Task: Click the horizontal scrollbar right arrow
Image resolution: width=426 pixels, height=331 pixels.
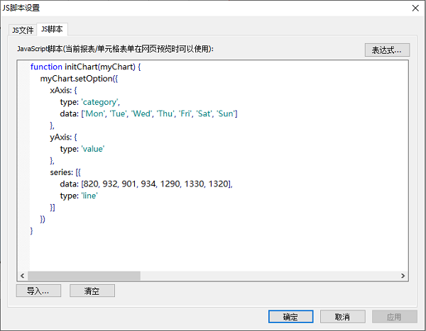Action: 403,276
